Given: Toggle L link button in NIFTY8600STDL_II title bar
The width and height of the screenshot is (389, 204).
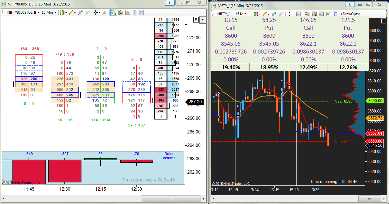Looking at the screenshot, I should 170,3.
